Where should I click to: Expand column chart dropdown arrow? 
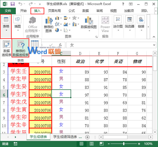(61, 18)
